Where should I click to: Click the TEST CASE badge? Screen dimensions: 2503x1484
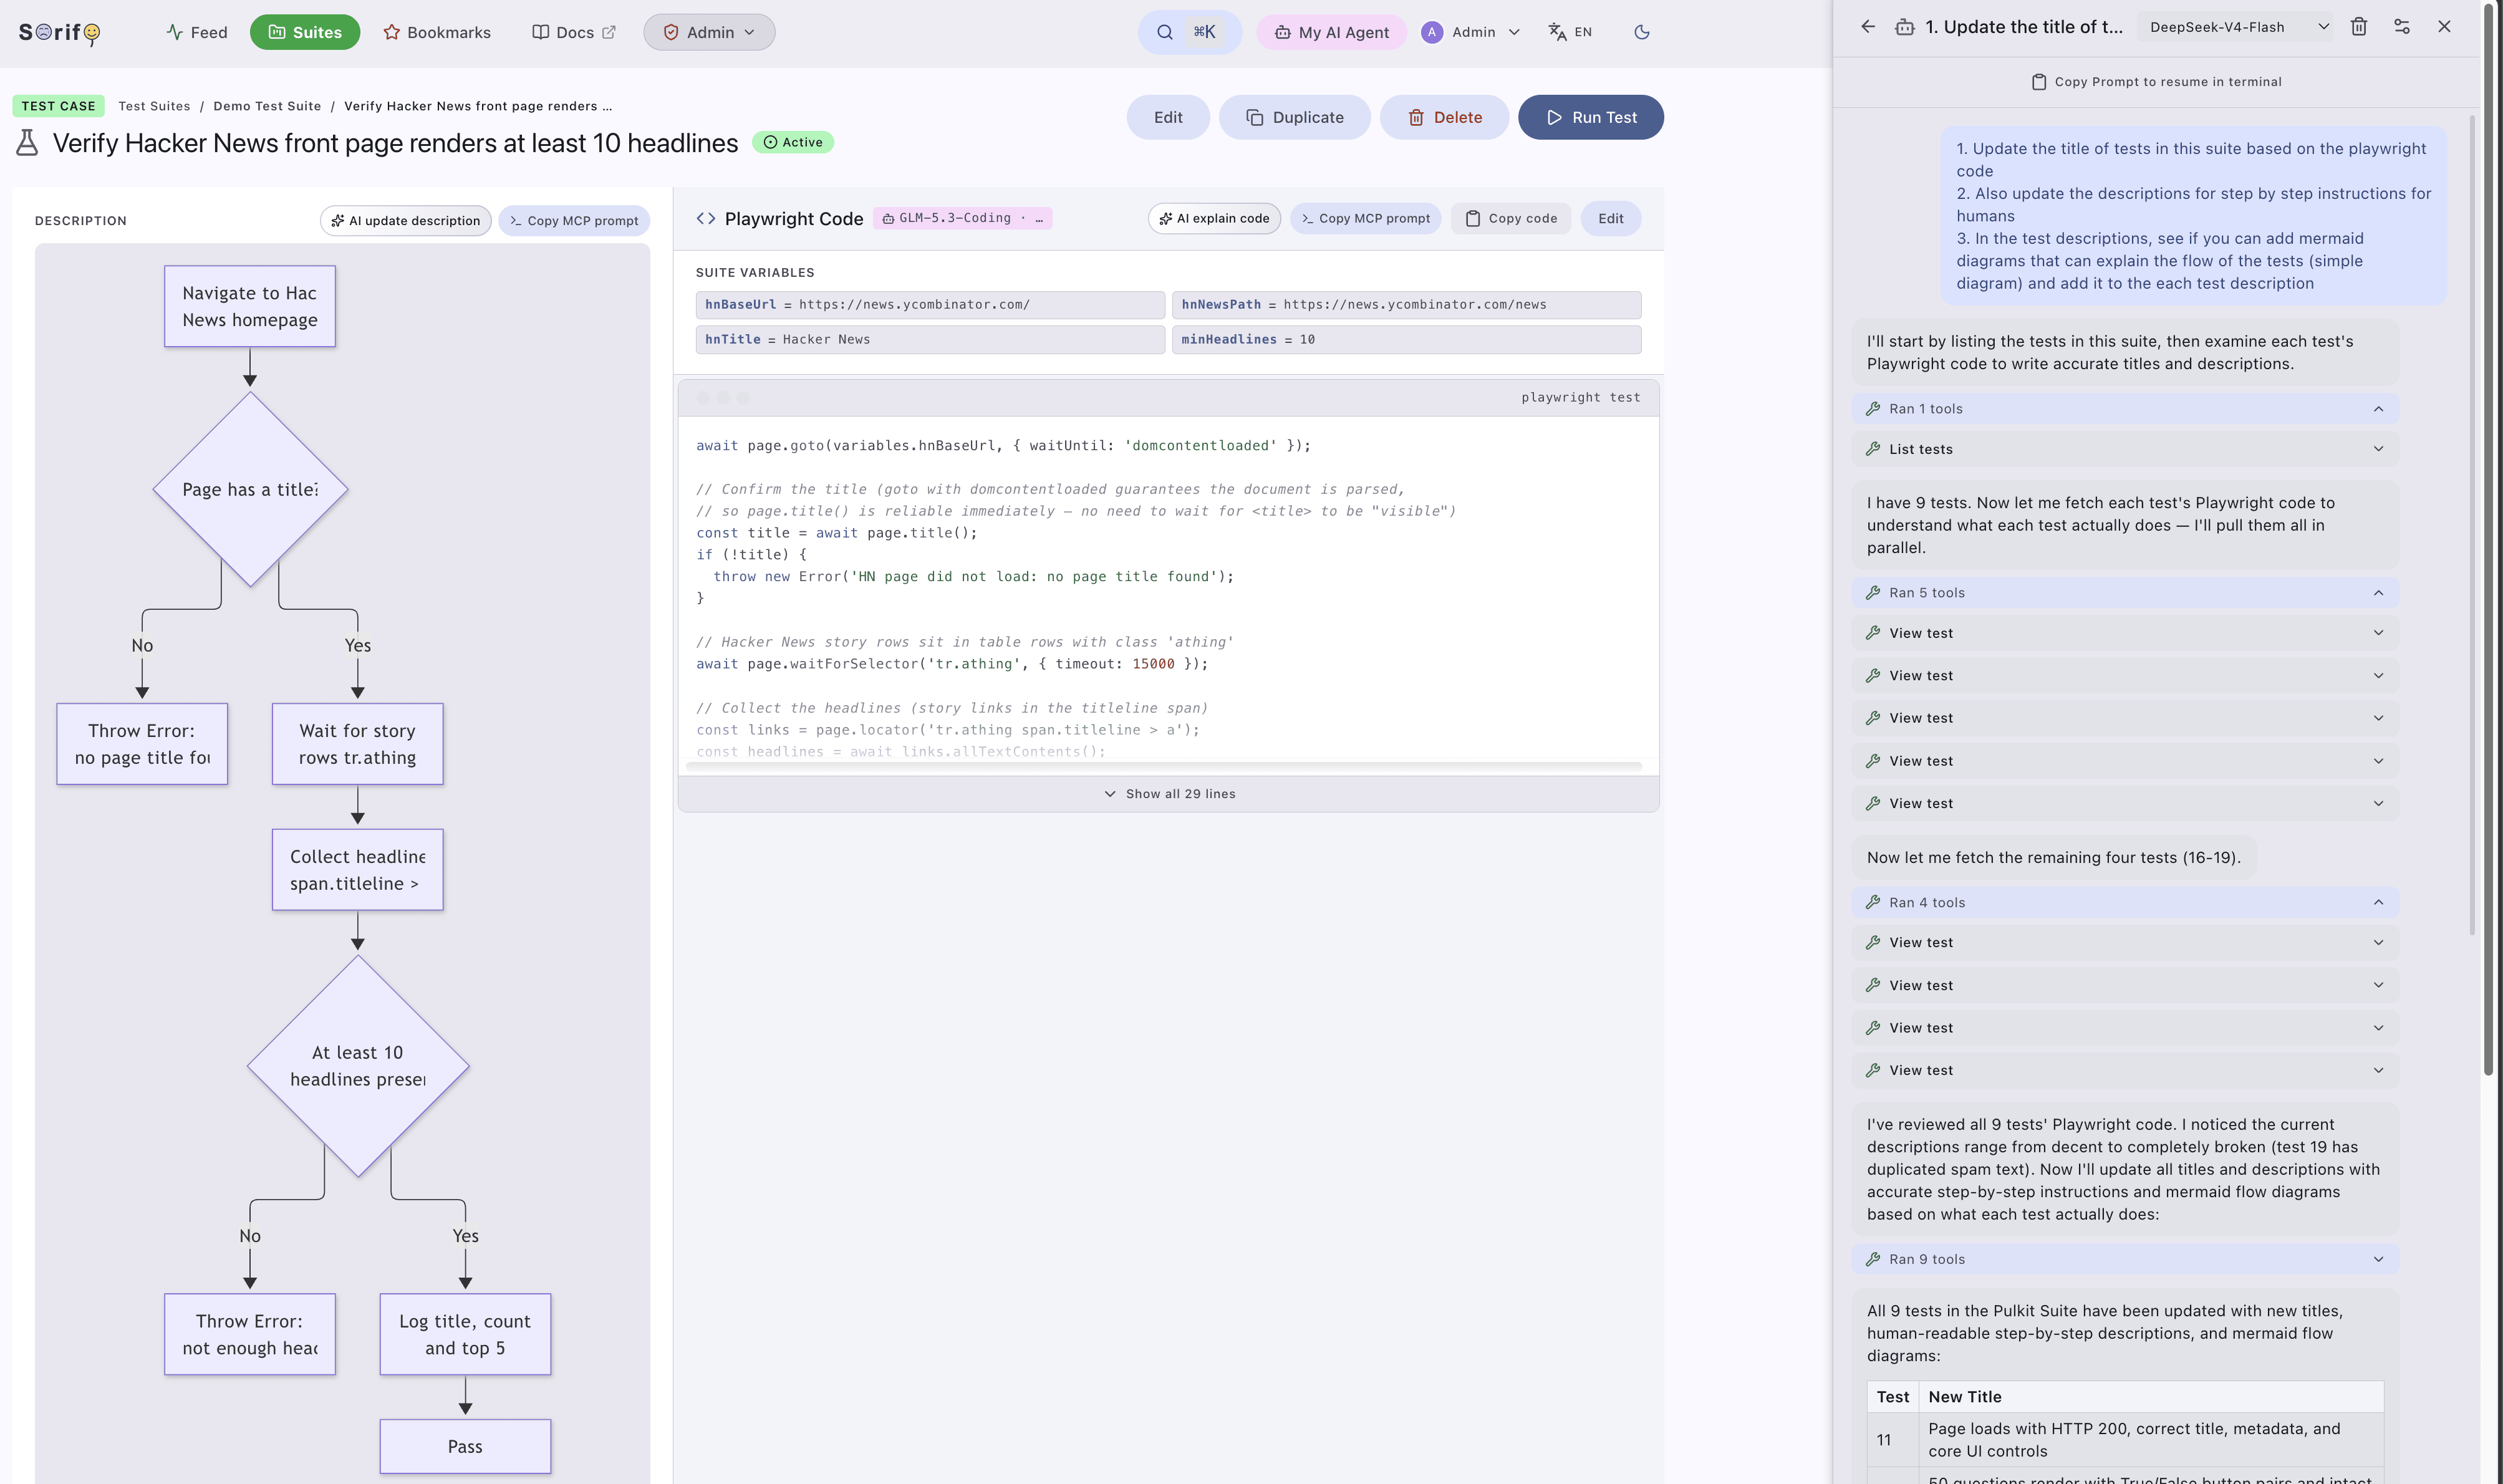(58, 106)
